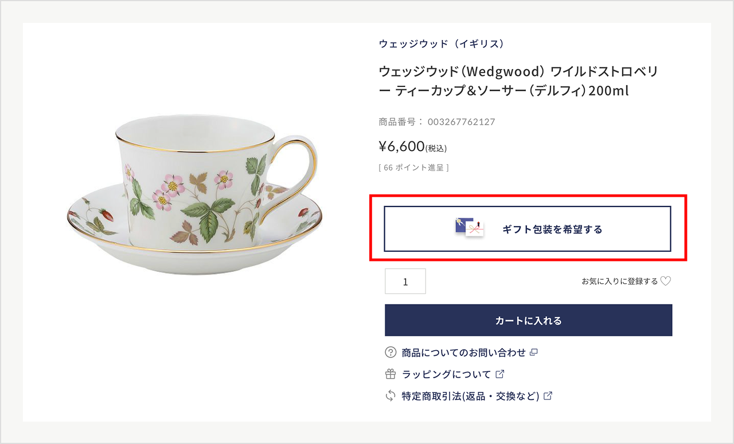This screenshot has height=444, width=734.
Task: Open the ウェッジウッド（イギリス） brand link
Action: 441,43
